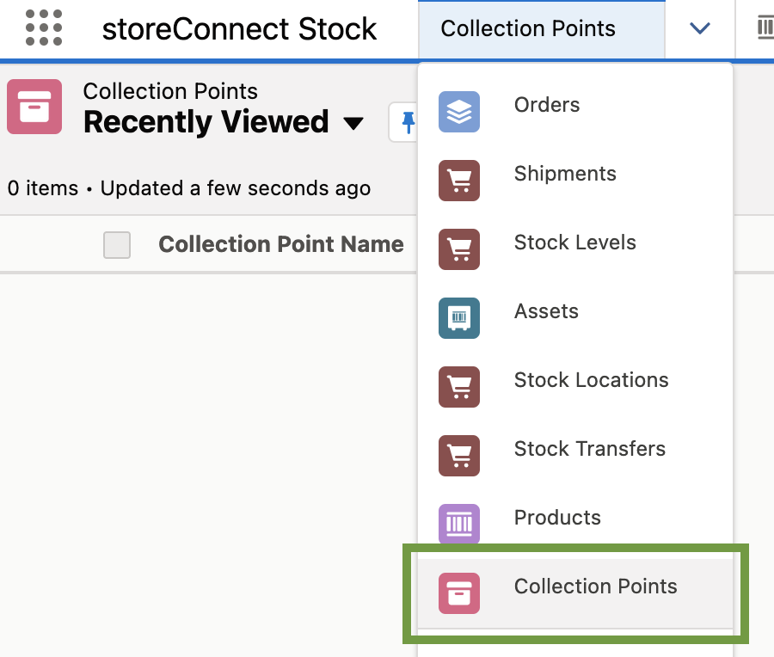Click the Stock Transfers cart icon
Image resolution: width=774 pixels, height=657 pixels.
(x=459, y=456)
